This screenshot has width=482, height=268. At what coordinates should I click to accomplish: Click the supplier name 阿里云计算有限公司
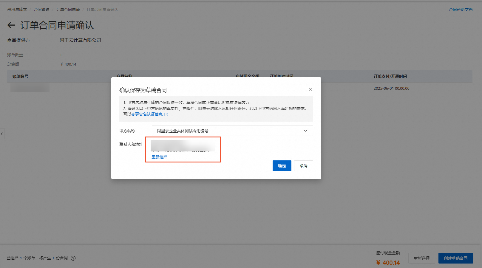(x=80, y=40)
